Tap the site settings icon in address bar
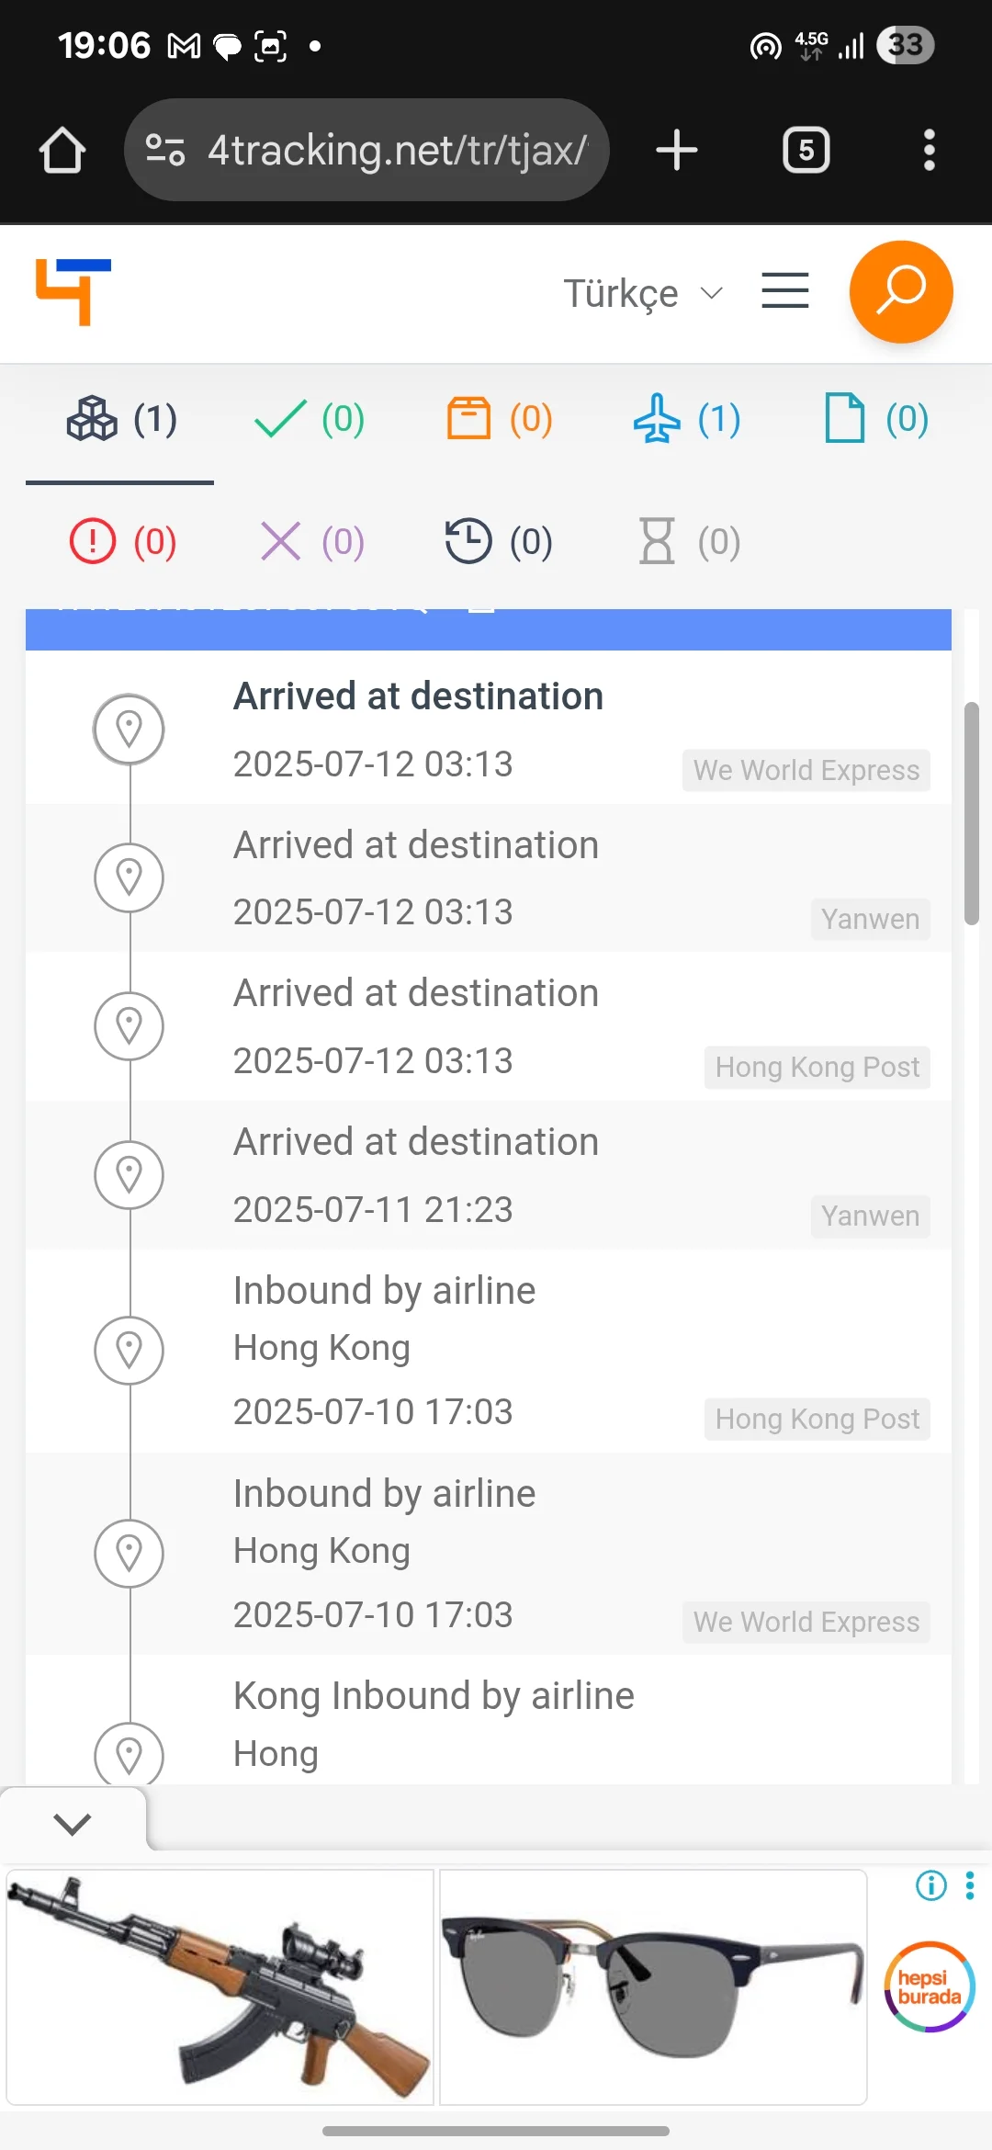 click(x=165, y=151)
